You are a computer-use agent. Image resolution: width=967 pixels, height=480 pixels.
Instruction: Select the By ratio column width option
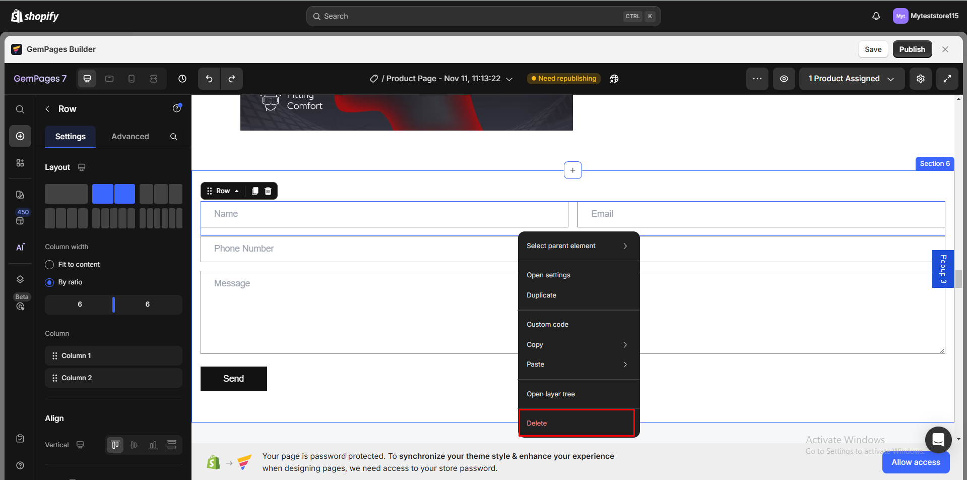pos(49,282)
